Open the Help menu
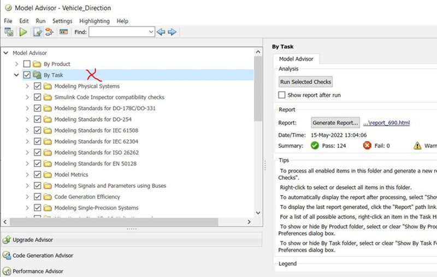 click(x=122, y=21)
